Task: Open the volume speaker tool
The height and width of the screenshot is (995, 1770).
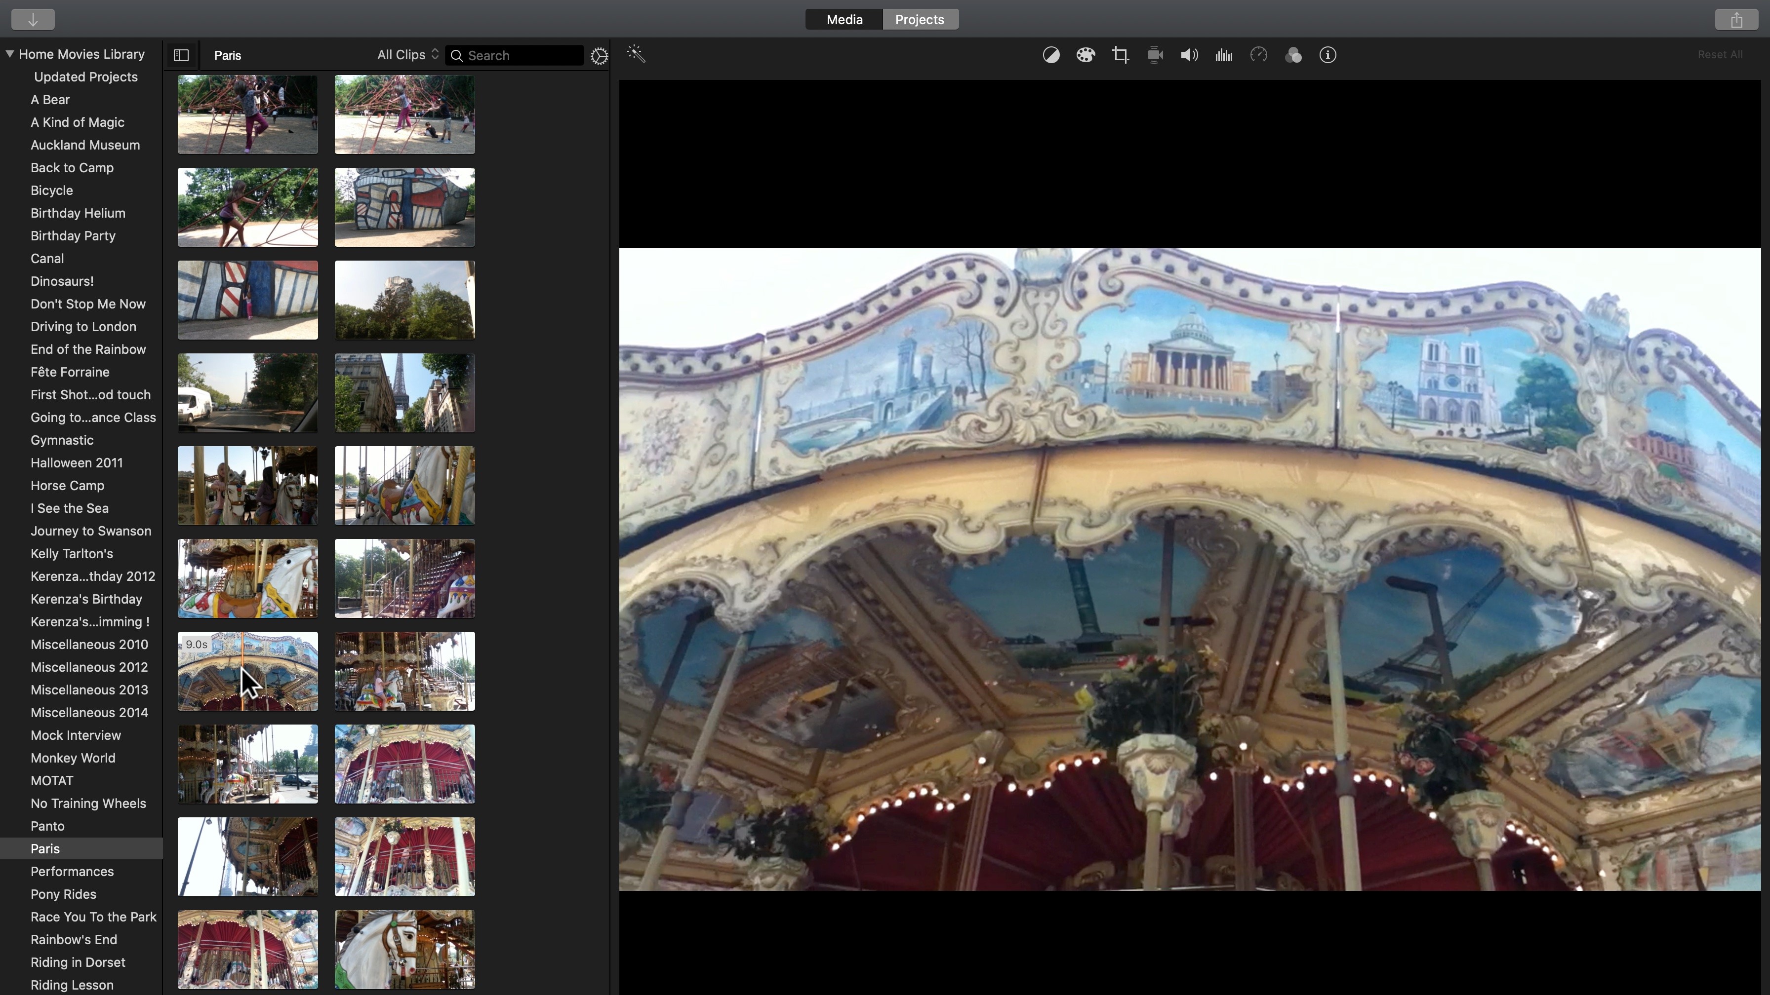Action: (x=1189, y=55)
